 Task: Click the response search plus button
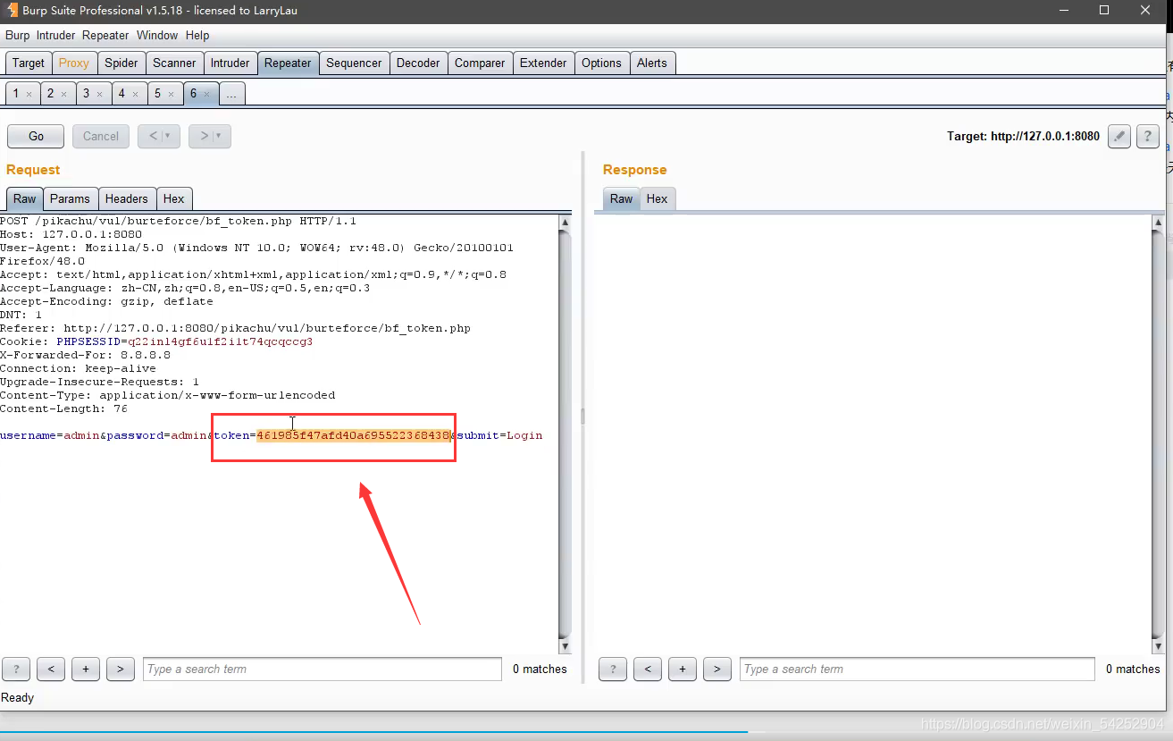[x=683, y=669]
